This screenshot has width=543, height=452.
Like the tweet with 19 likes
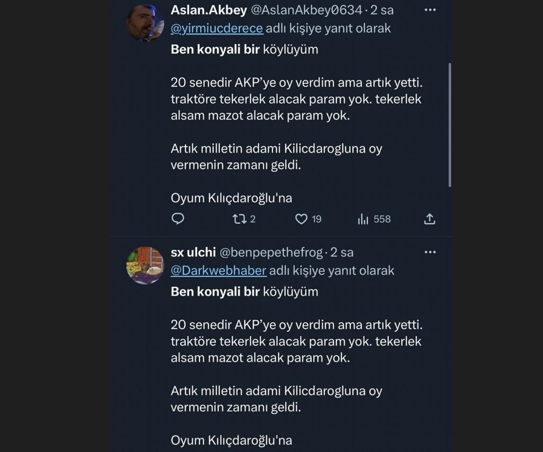tap(302, 219)
